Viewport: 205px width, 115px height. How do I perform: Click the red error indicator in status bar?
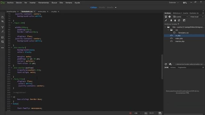pos(130,113)
